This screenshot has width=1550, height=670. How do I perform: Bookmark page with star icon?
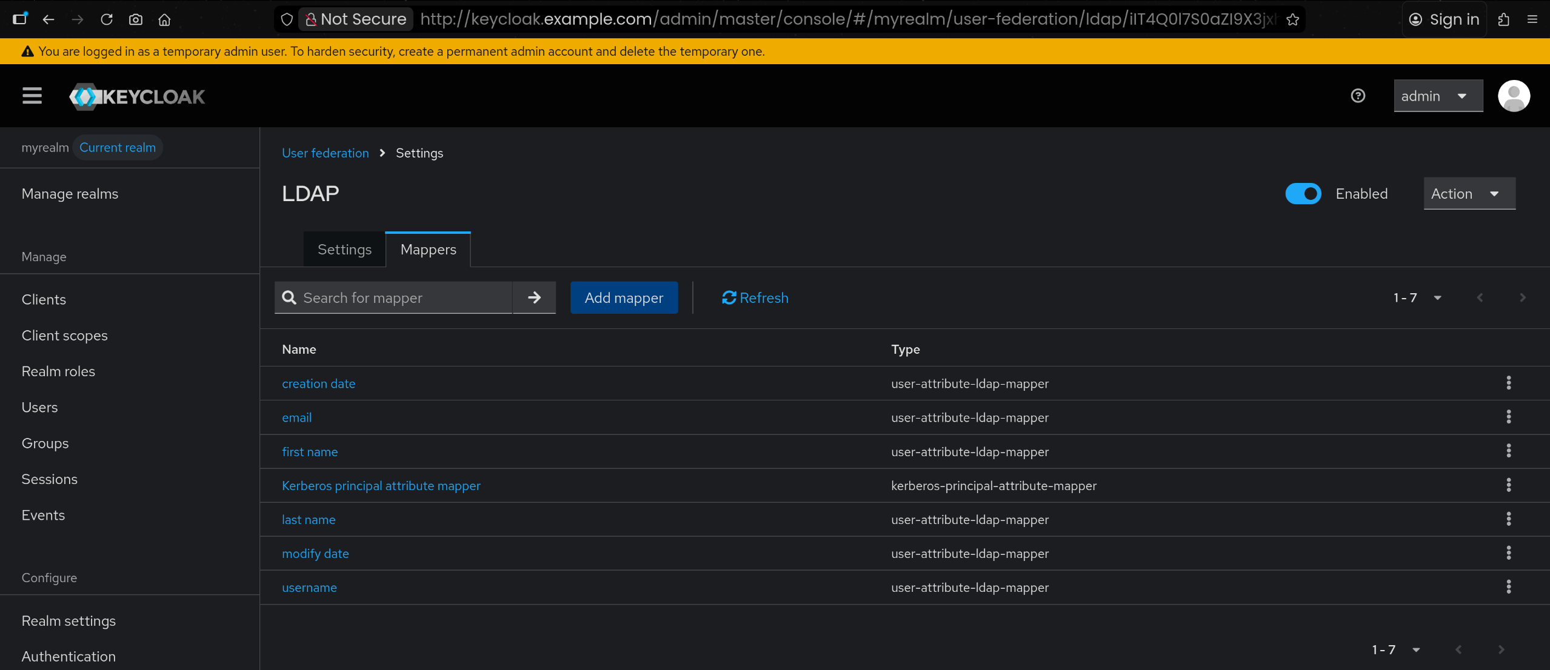[1292, 19]
